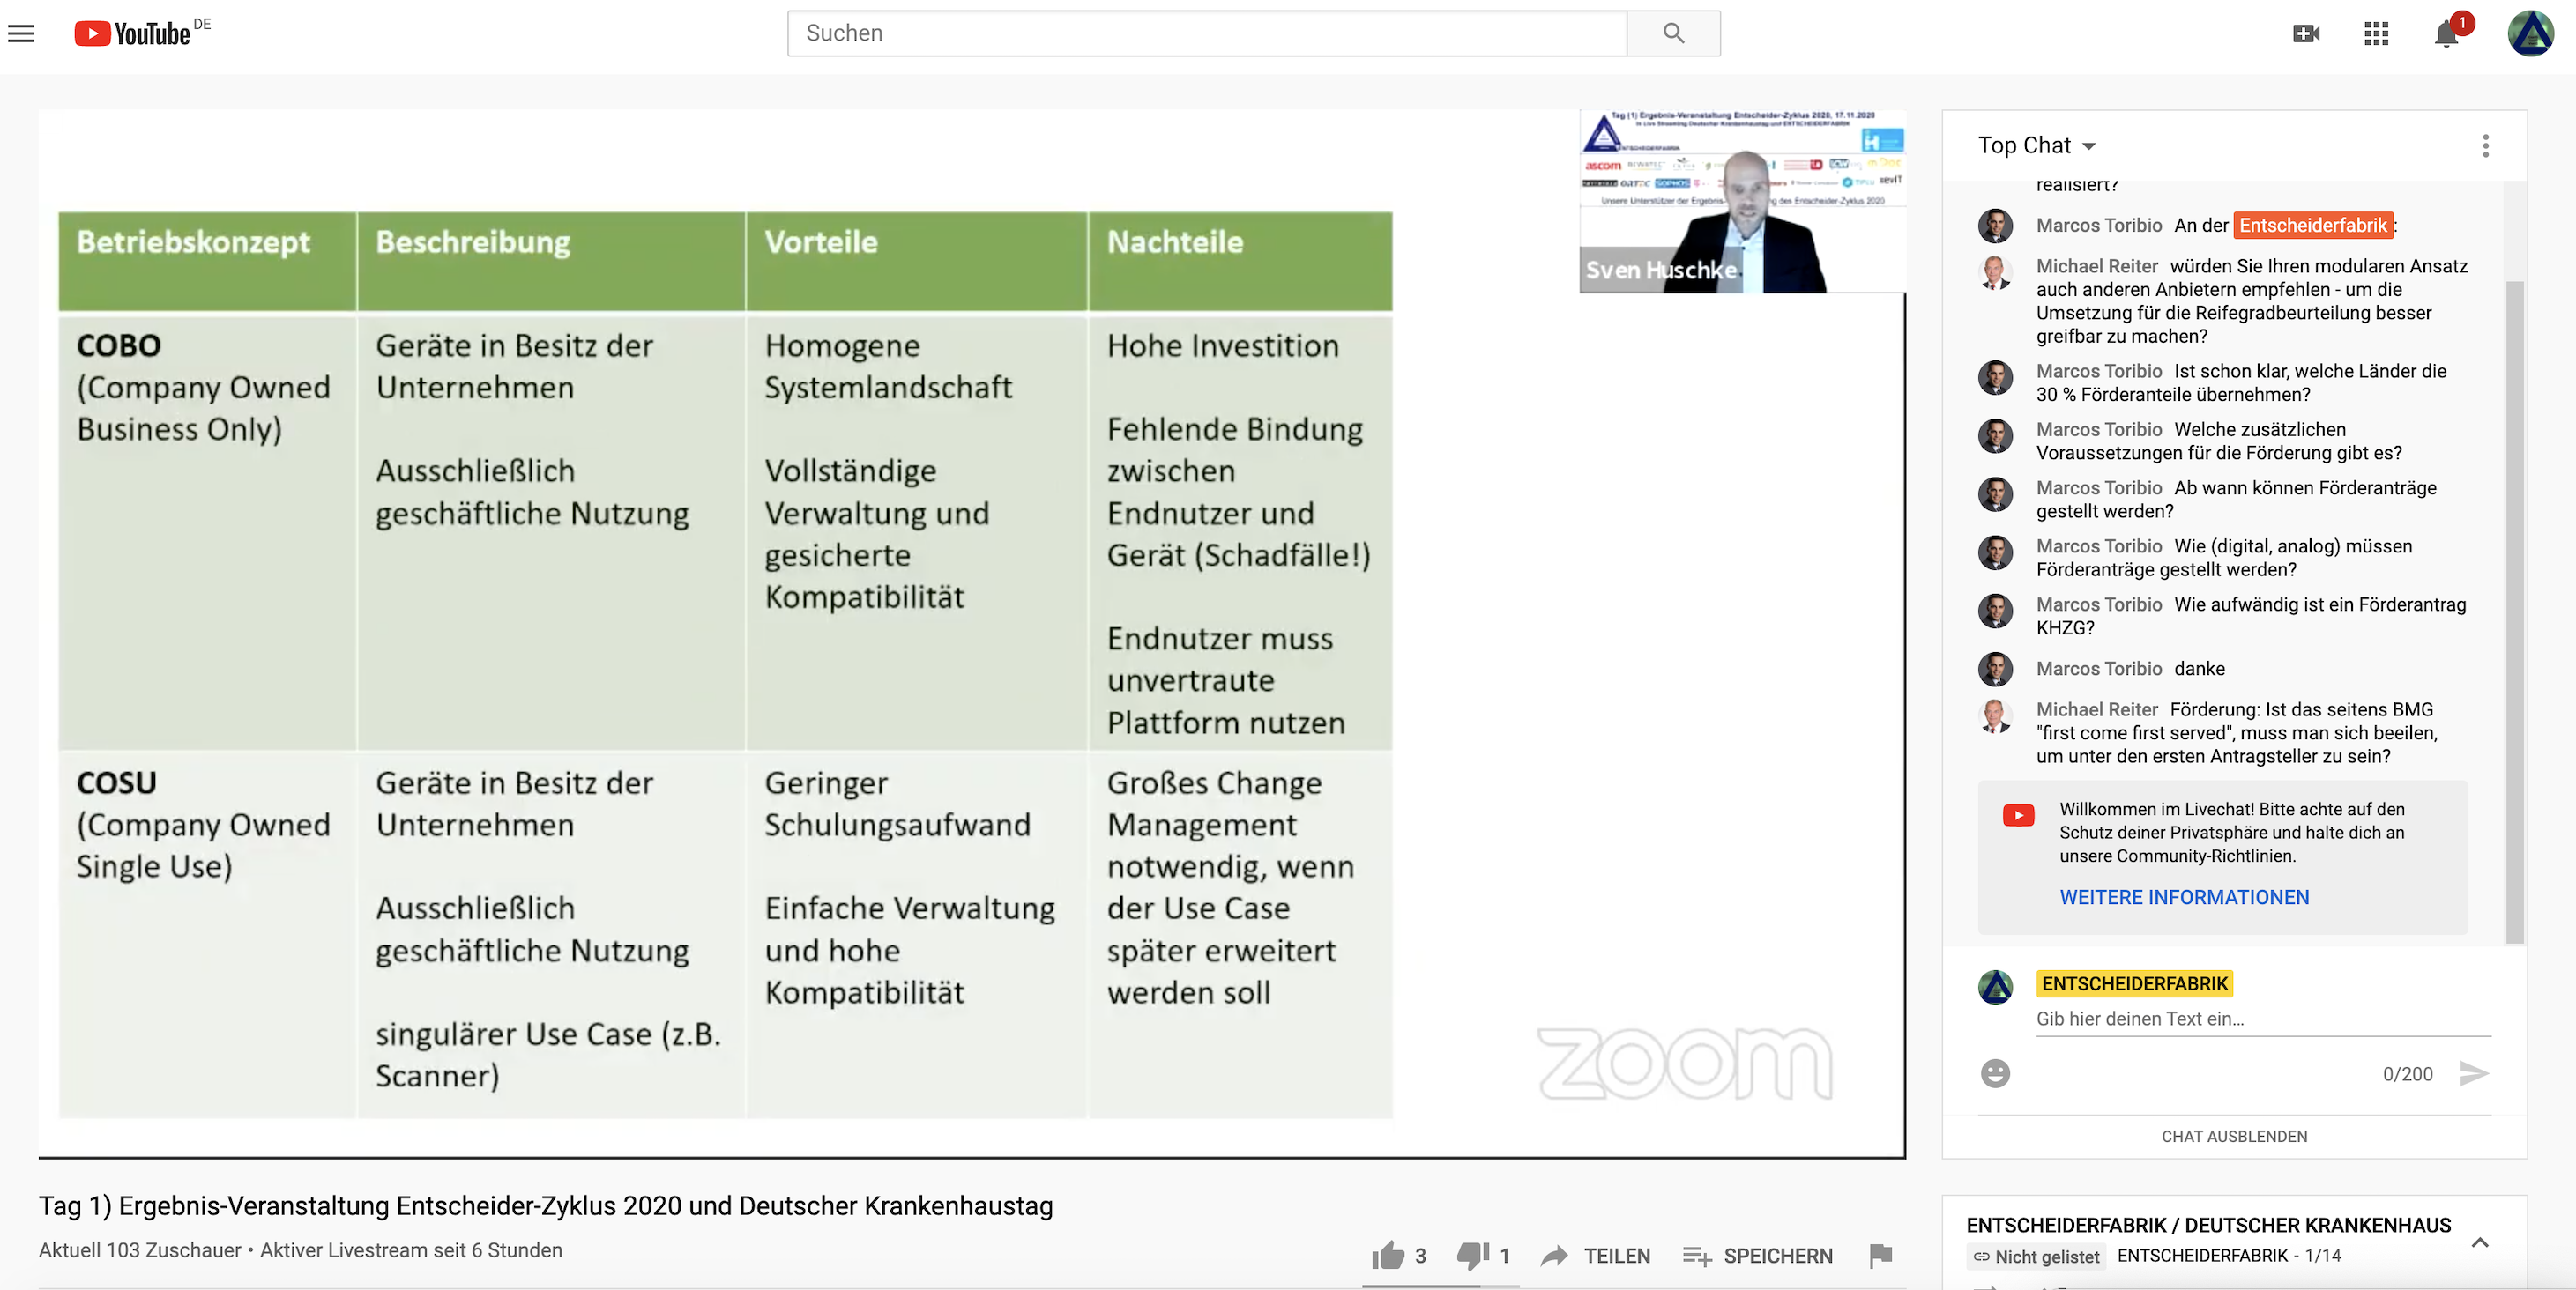2576x1290 pixels.
Task: Report the video with the flag icon
Action: 1880,1255
